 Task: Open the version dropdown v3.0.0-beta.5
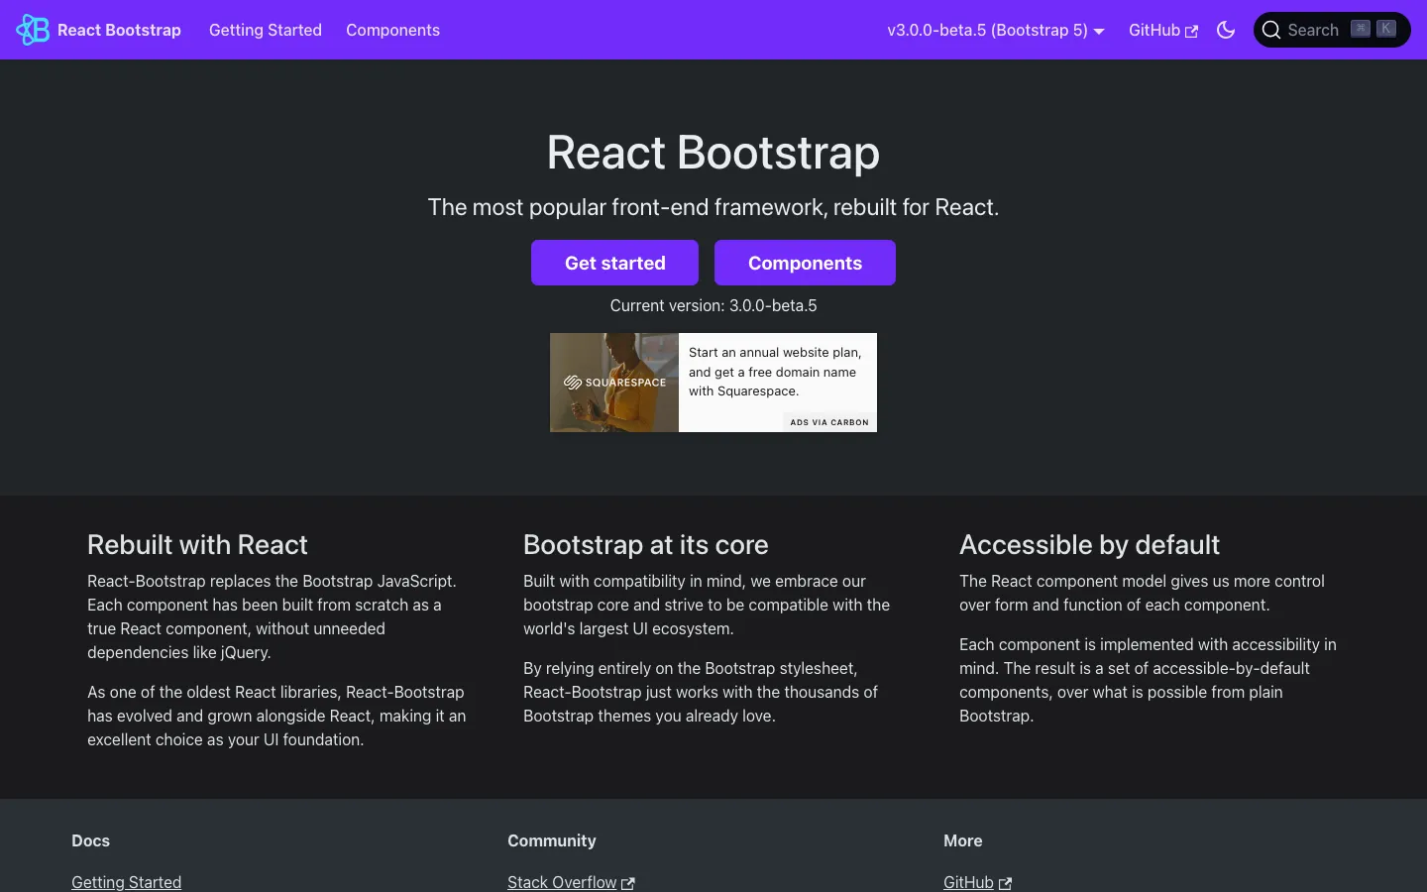coord(995,30)
